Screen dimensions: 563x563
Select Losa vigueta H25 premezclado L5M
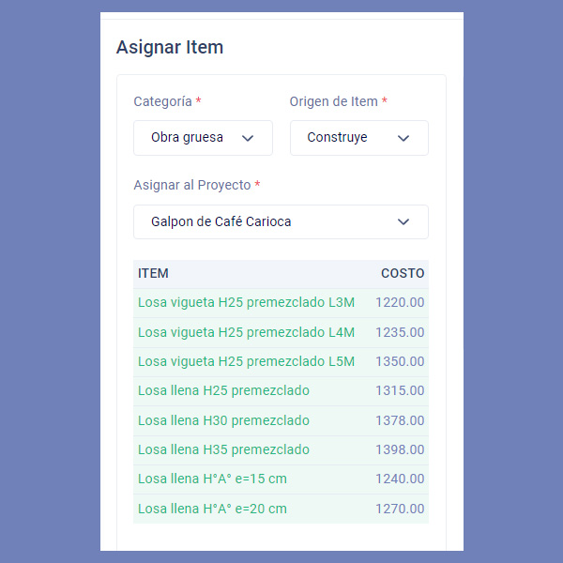point(246,361)
